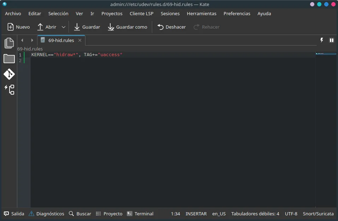Open the Proyectos menu
338x221 pixels.
coord(112,13)
